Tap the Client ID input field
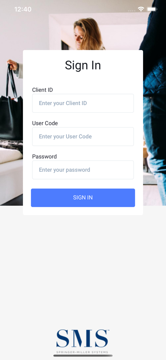 [x=83, y=103]
